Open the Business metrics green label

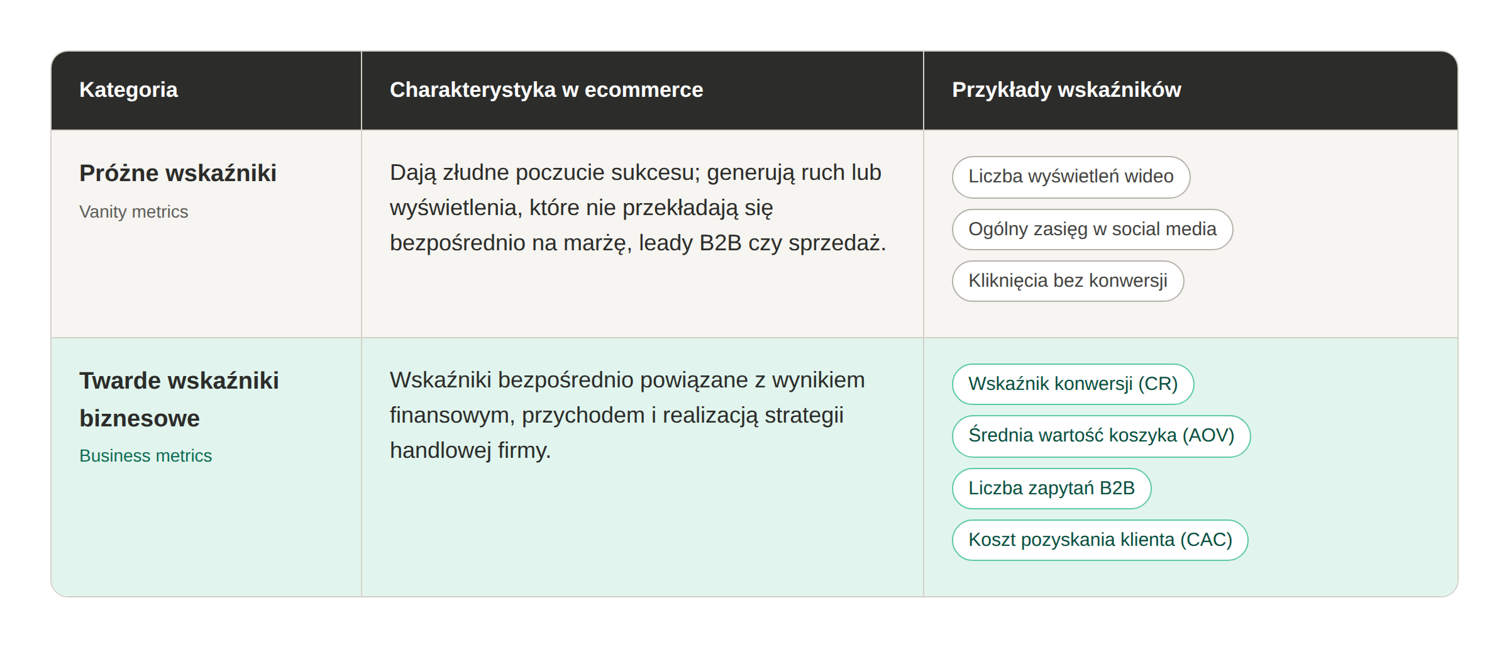coord(145,456)
